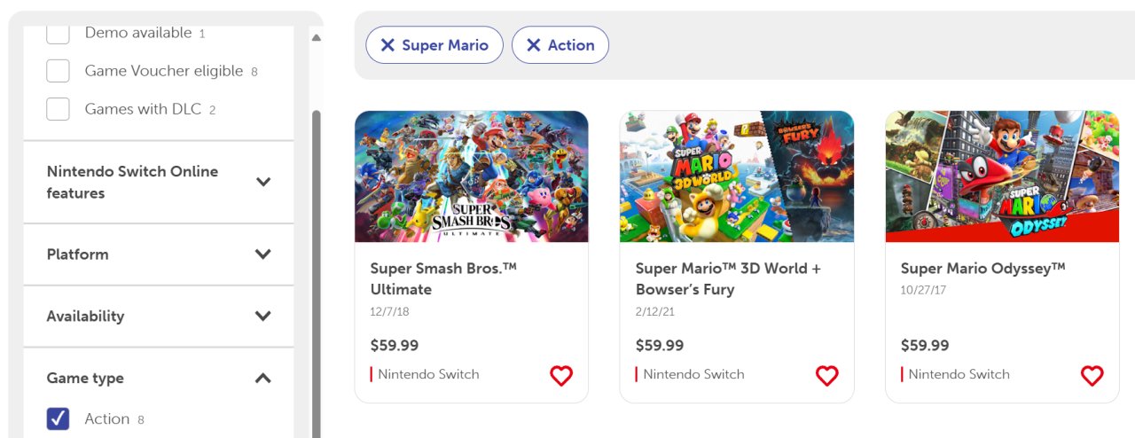Select Super Smash Bros. Ultimate cover art
The image size is (1135, 438).
click(471, 176)
